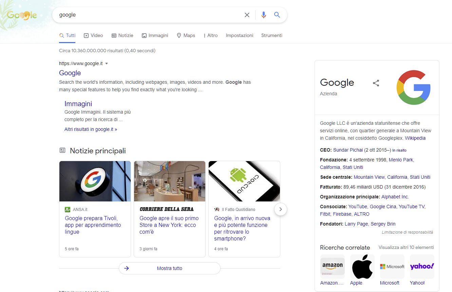Open the Impostazioni menu

(240, 35)
